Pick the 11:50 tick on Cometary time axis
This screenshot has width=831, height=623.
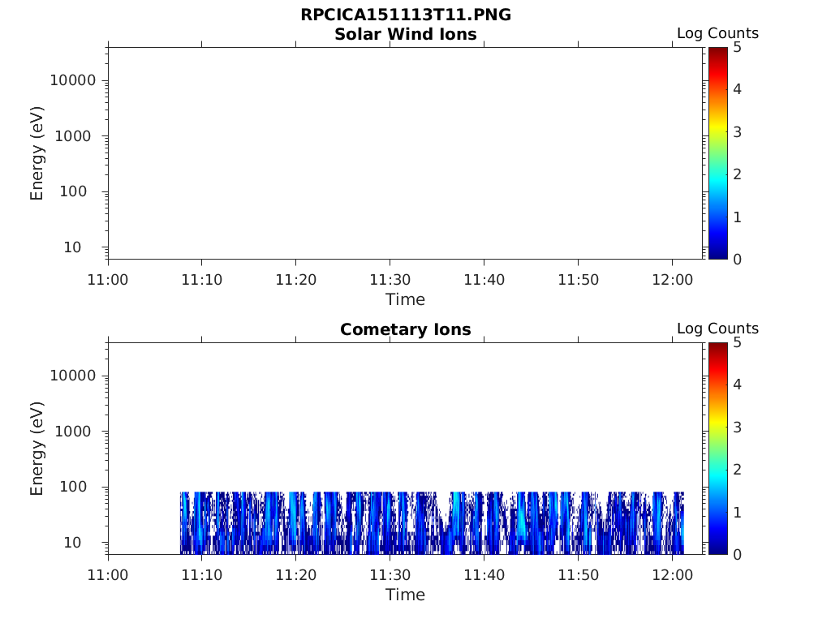pos(578,575)
